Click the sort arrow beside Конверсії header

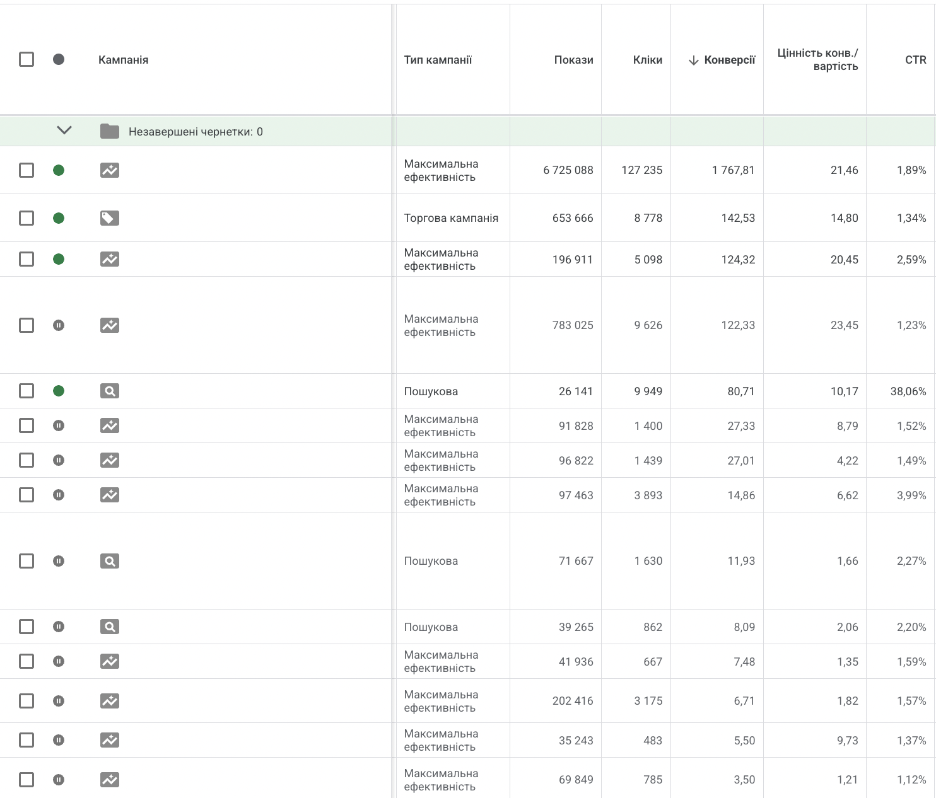[694, 61]
